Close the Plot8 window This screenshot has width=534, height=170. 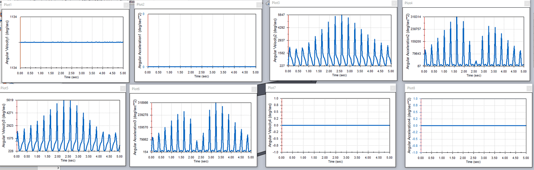529,88
